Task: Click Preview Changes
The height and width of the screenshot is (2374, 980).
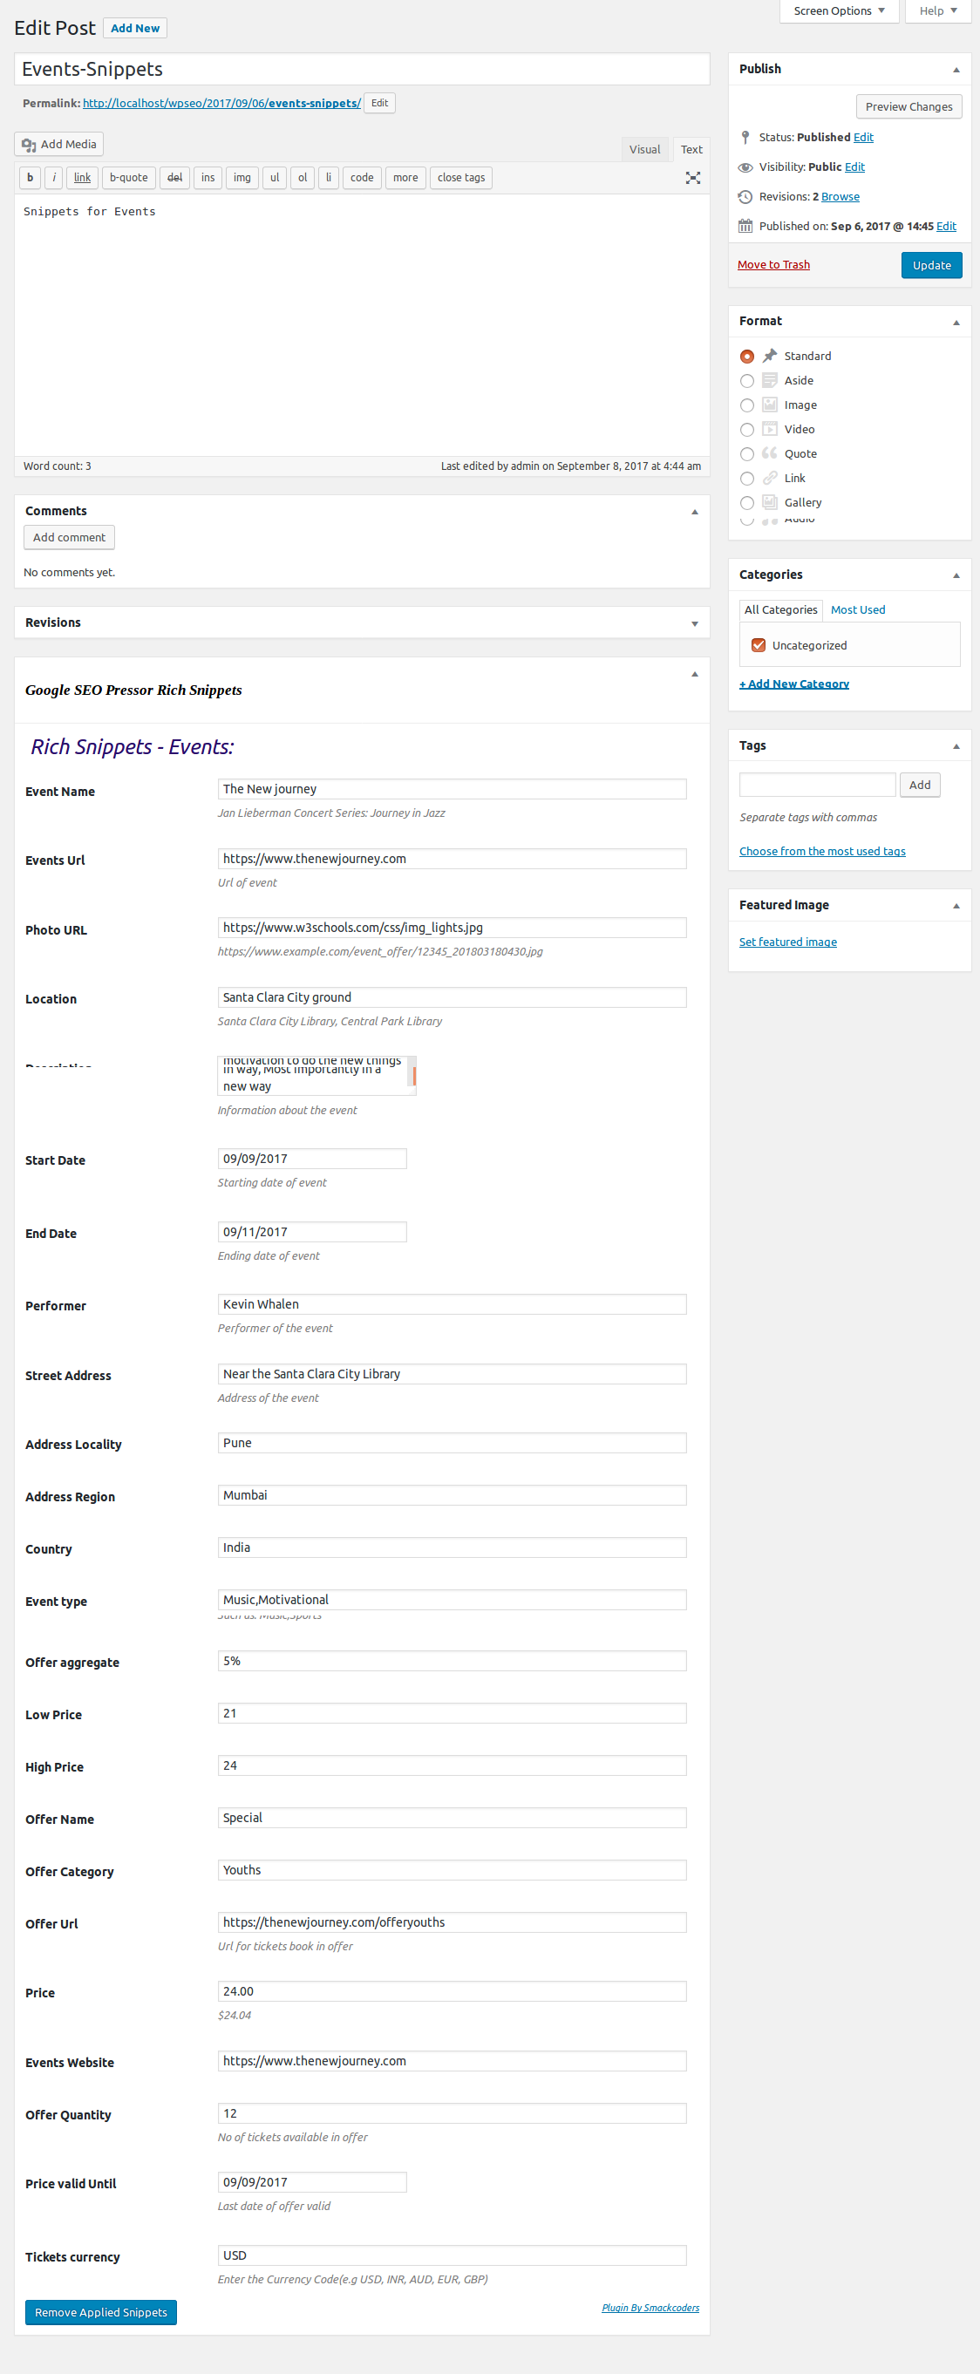Action: (909, 107)
